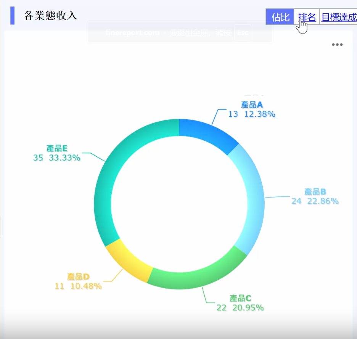The height and width of the screenshot is (339, 357).
Task: Switch to the 排名 tab
Action: click(x=307, y=17)
